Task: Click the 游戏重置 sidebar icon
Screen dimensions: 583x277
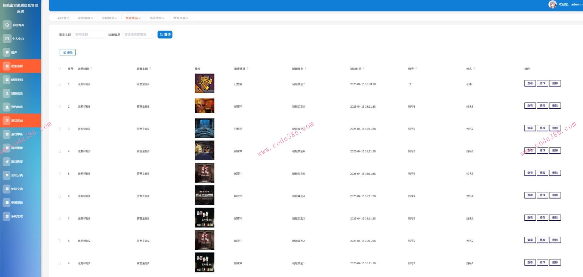Action: click(7, 148)
